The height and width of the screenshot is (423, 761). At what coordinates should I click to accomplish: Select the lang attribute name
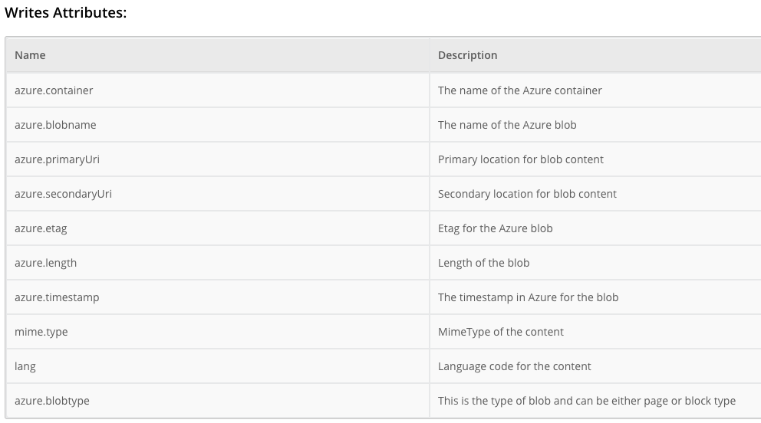25,366
